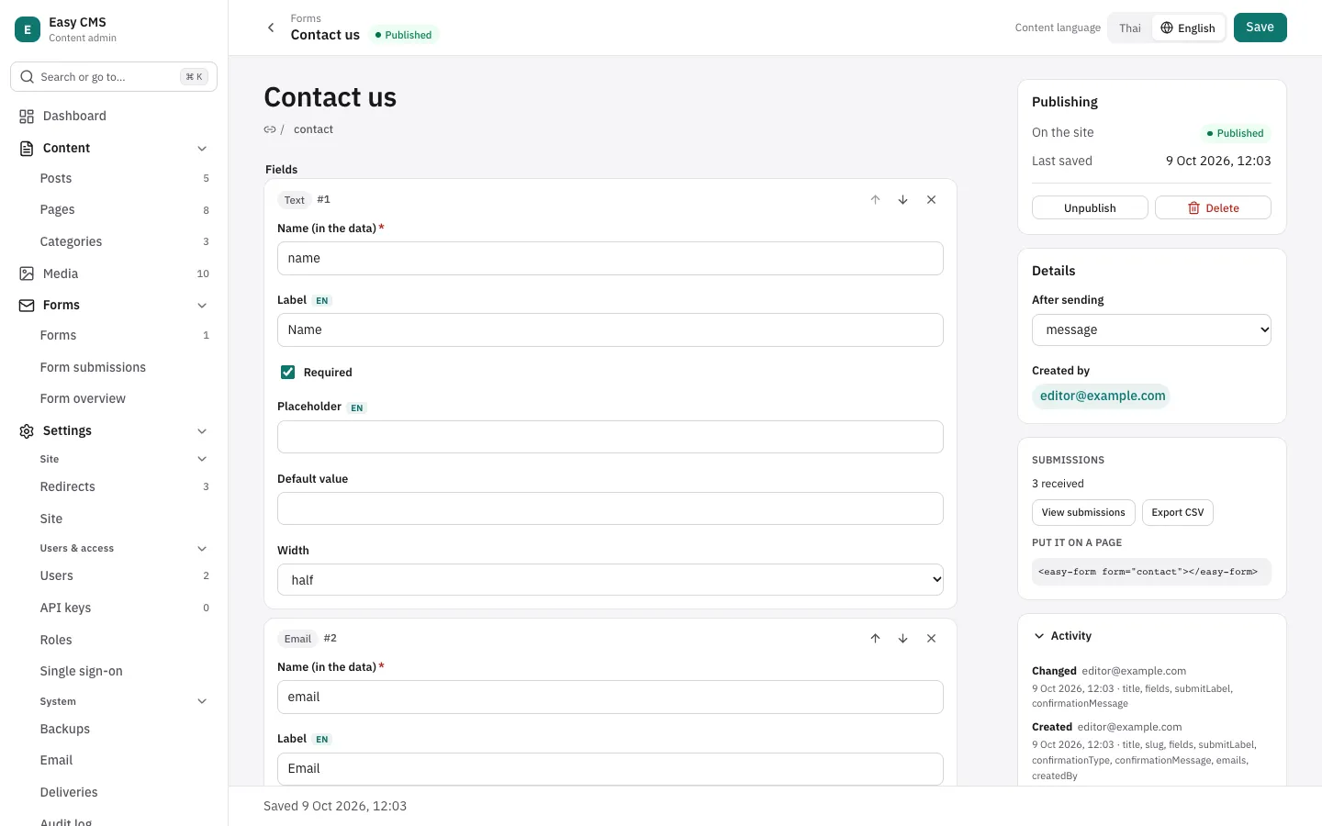1322x826 pixels.
Task: Collapse the Settings section chevron
Action: click(202, 431)
